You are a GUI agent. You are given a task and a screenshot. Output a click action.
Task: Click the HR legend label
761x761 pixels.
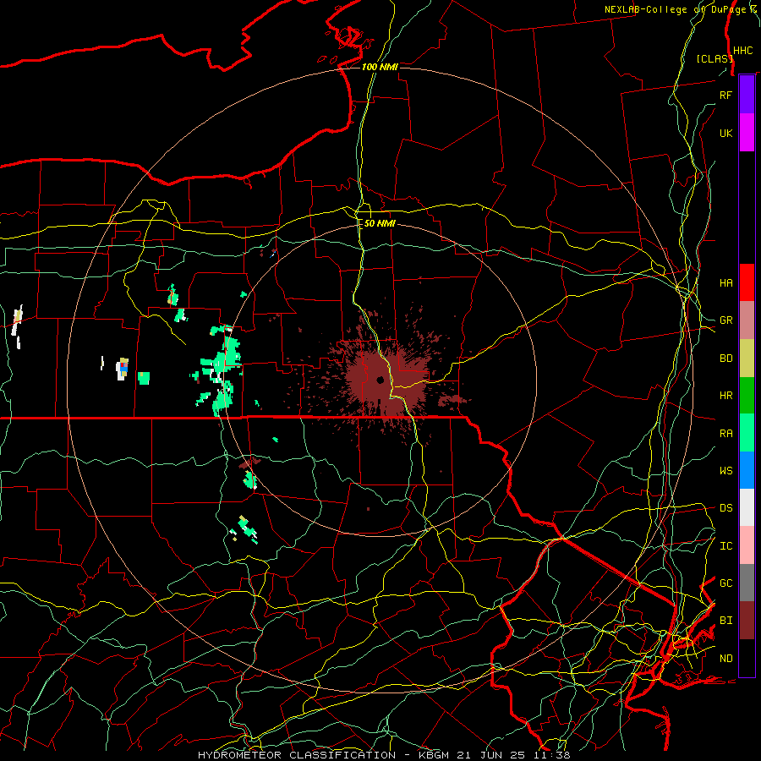[x=725, y=396]
